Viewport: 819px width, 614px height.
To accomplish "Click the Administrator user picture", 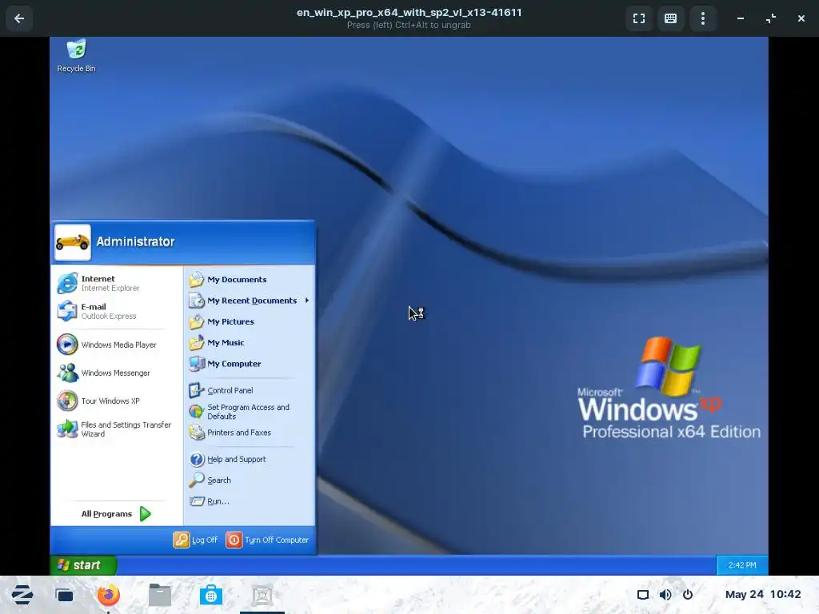I will pos(73,242).
